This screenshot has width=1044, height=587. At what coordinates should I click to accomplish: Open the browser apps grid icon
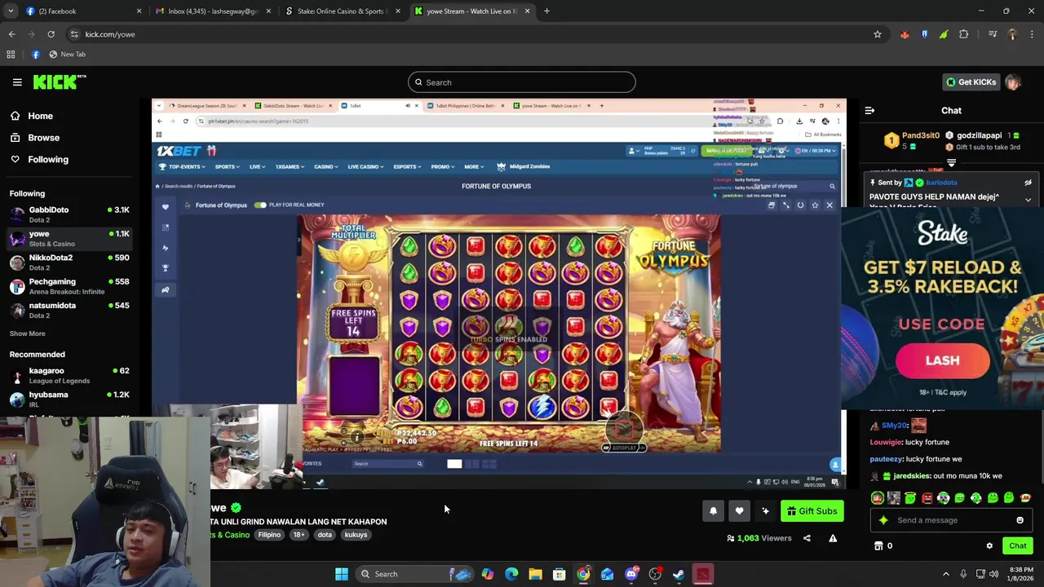point(11,54)
